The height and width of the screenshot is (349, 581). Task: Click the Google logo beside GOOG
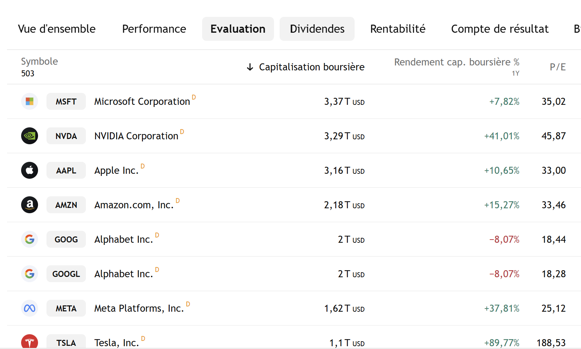pyautogui.click(x=30, y=239)
